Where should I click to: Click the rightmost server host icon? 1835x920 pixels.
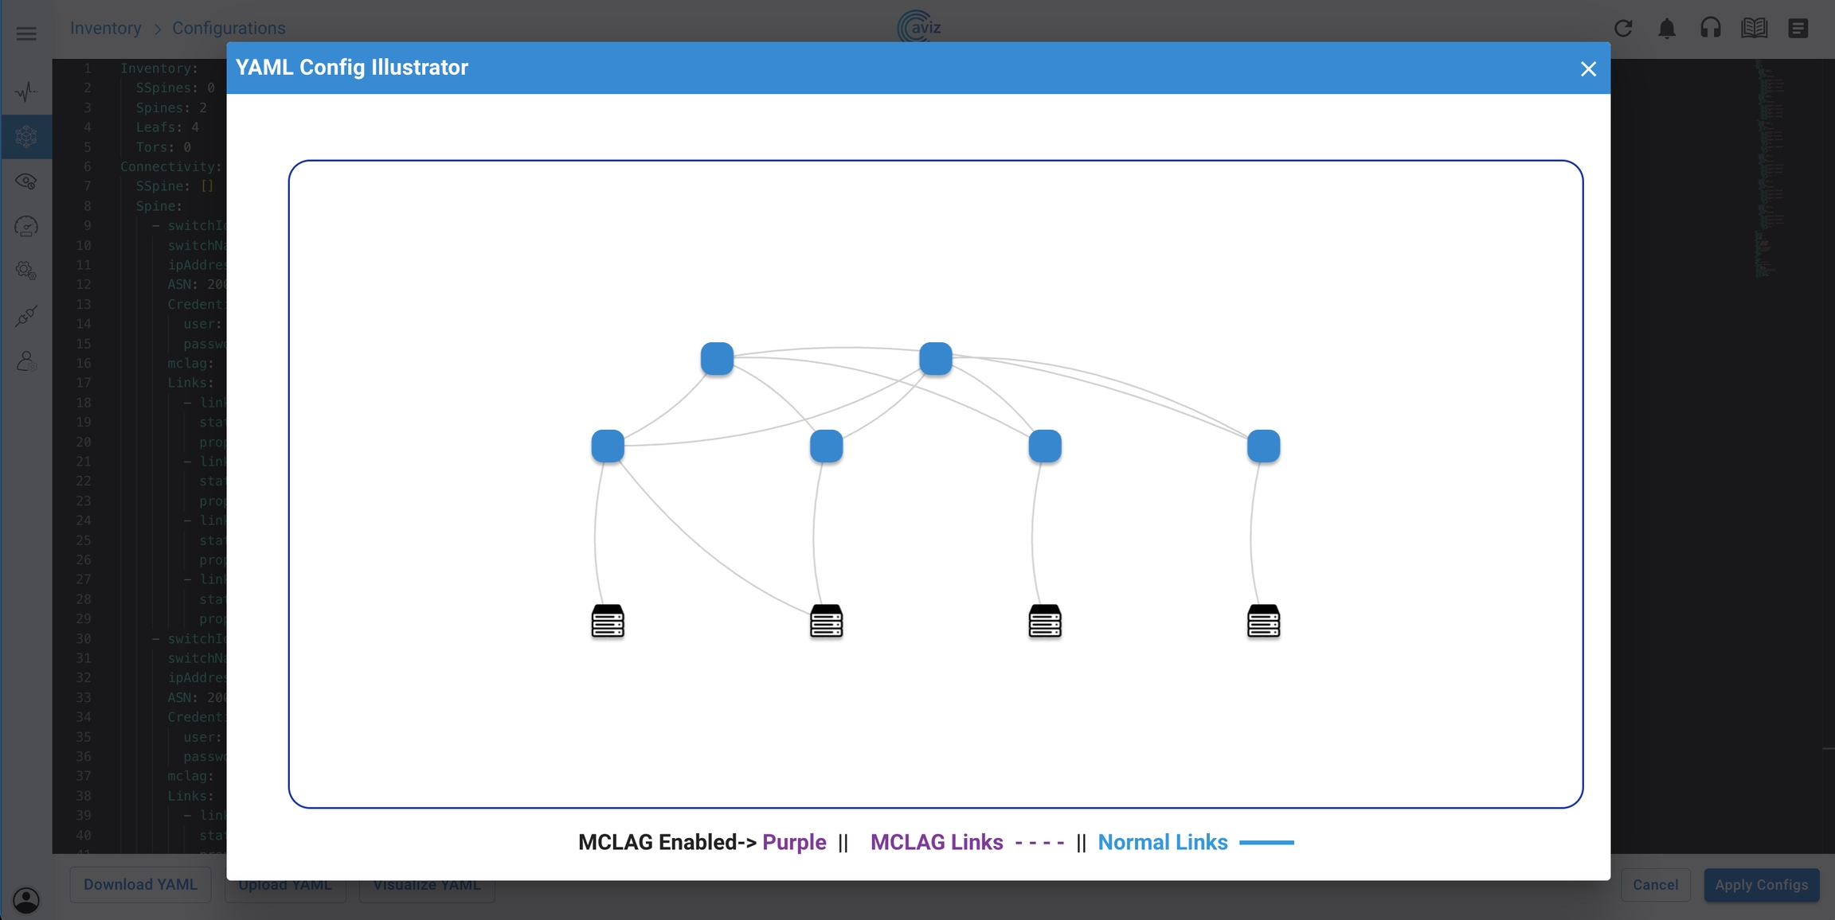click(1263, 622)
